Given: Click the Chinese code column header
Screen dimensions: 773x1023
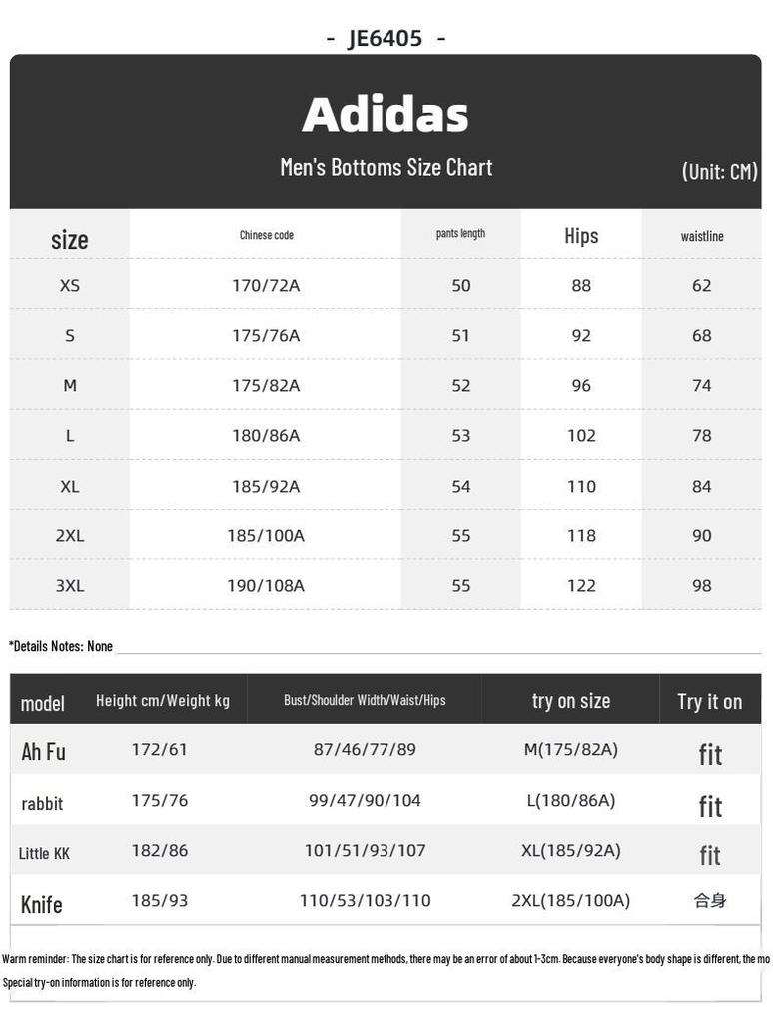Looking at the screenshot, I should tap(266, 235).
